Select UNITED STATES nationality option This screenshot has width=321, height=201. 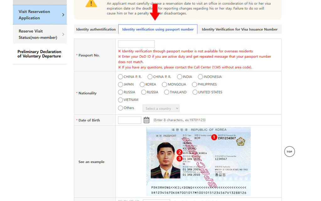pyautogui.click(x=195, y=92)
